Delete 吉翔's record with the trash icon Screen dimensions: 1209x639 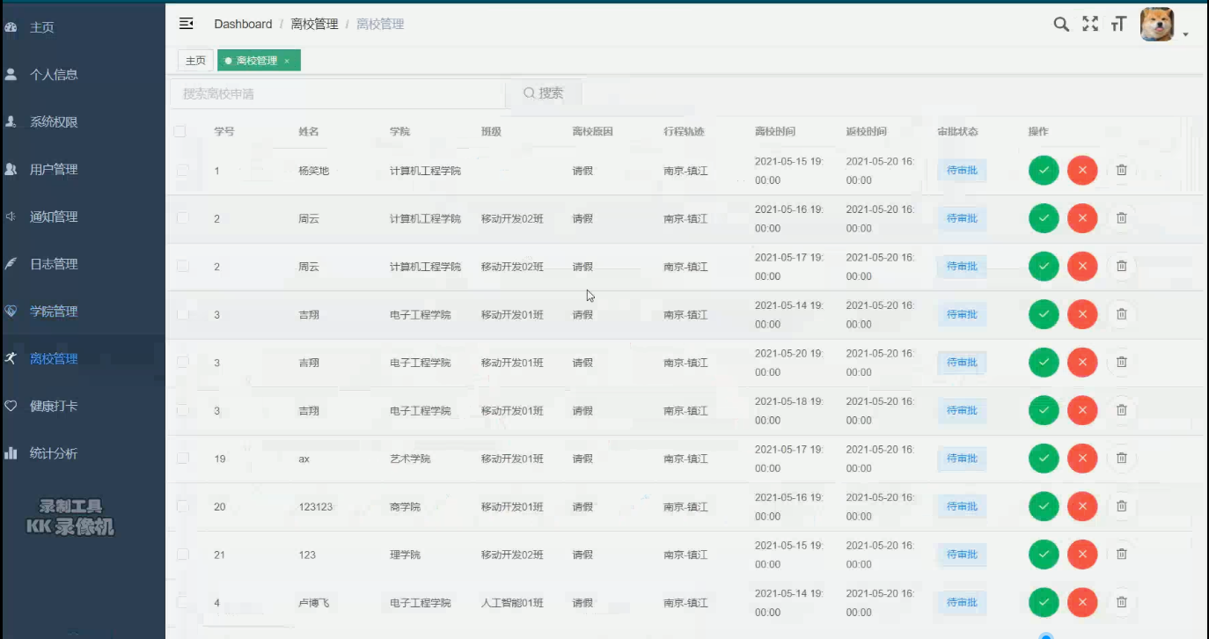tap(1121, 313)
